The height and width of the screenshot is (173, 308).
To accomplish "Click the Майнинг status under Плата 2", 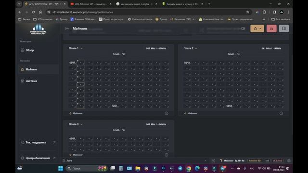I will tap(191, 113).
